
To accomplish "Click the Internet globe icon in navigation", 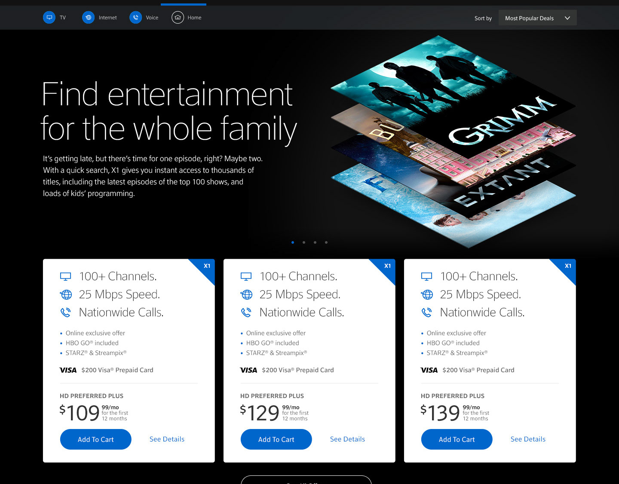I will (x=88, y=18).
